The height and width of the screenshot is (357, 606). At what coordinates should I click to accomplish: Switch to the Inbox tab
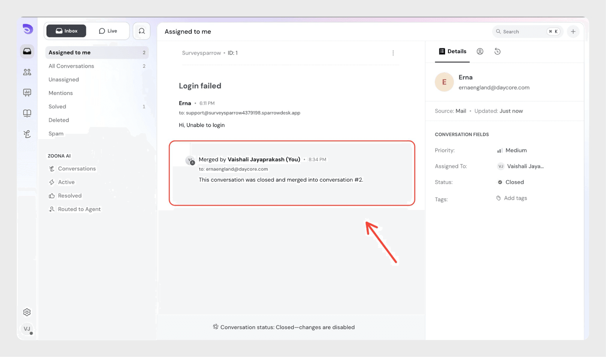click(x=66, y=31)
